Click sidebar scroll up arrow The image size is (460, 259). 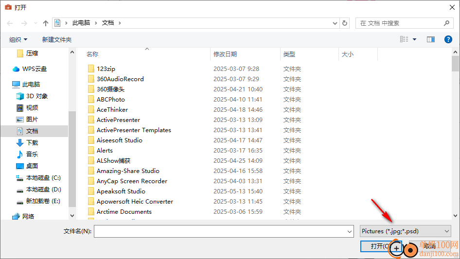coord(72,52)
